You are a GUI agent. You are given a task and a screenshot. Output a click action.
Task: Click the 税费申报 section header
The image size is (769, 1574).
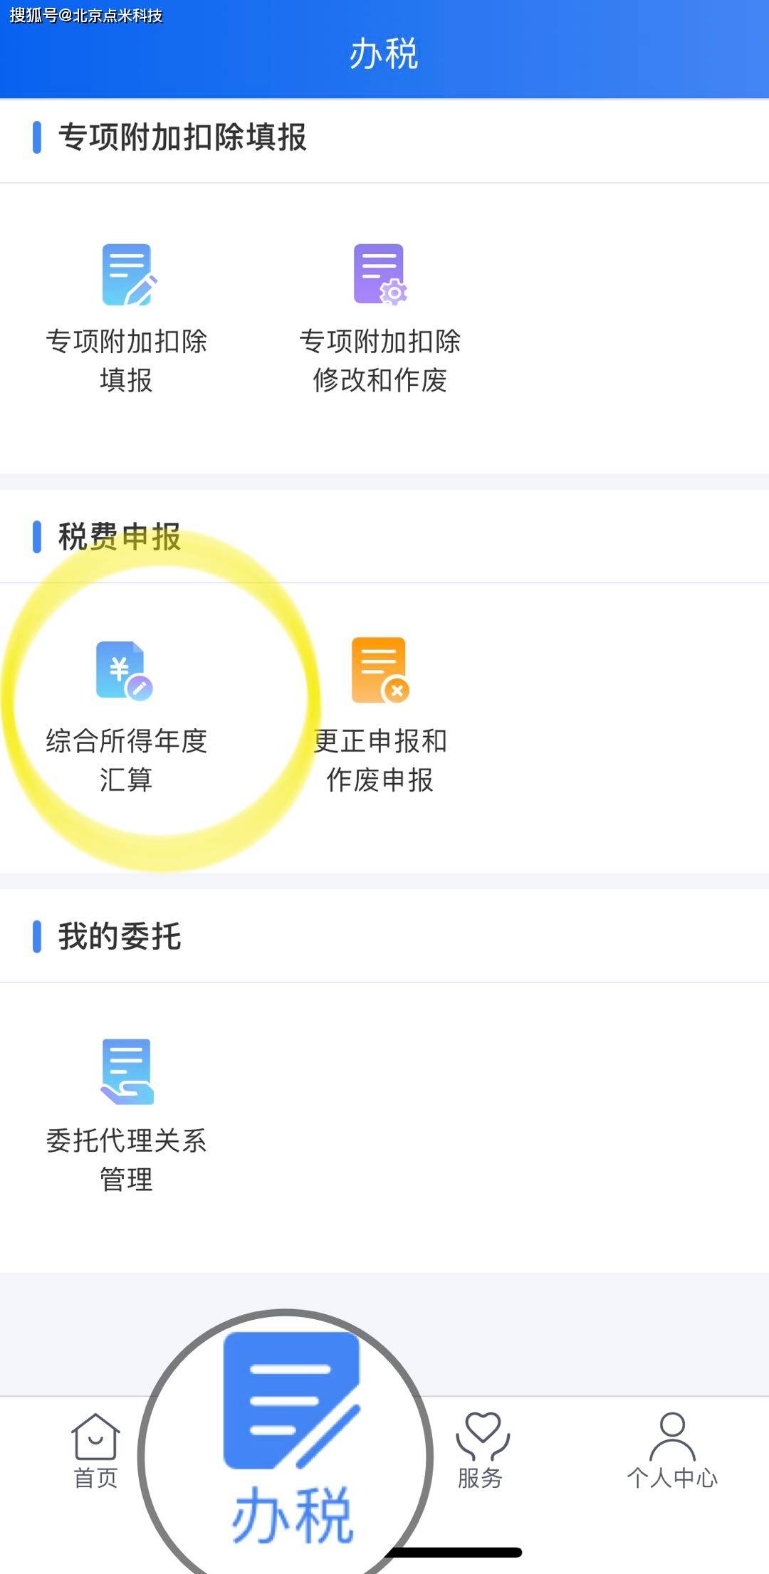[x=120, y=537]
